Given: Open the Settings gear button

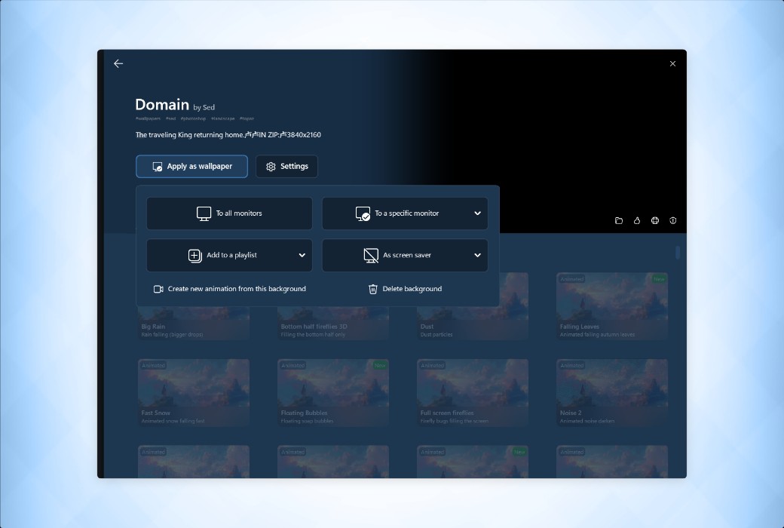Looking at the screenshot, I should click(x=286, y=166).
